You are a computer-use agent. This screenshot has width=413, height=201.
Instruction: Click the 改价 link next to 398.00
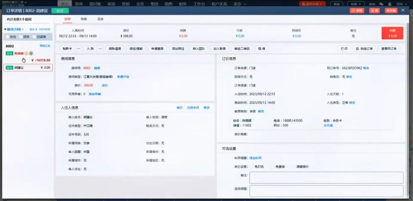[105, 85]
